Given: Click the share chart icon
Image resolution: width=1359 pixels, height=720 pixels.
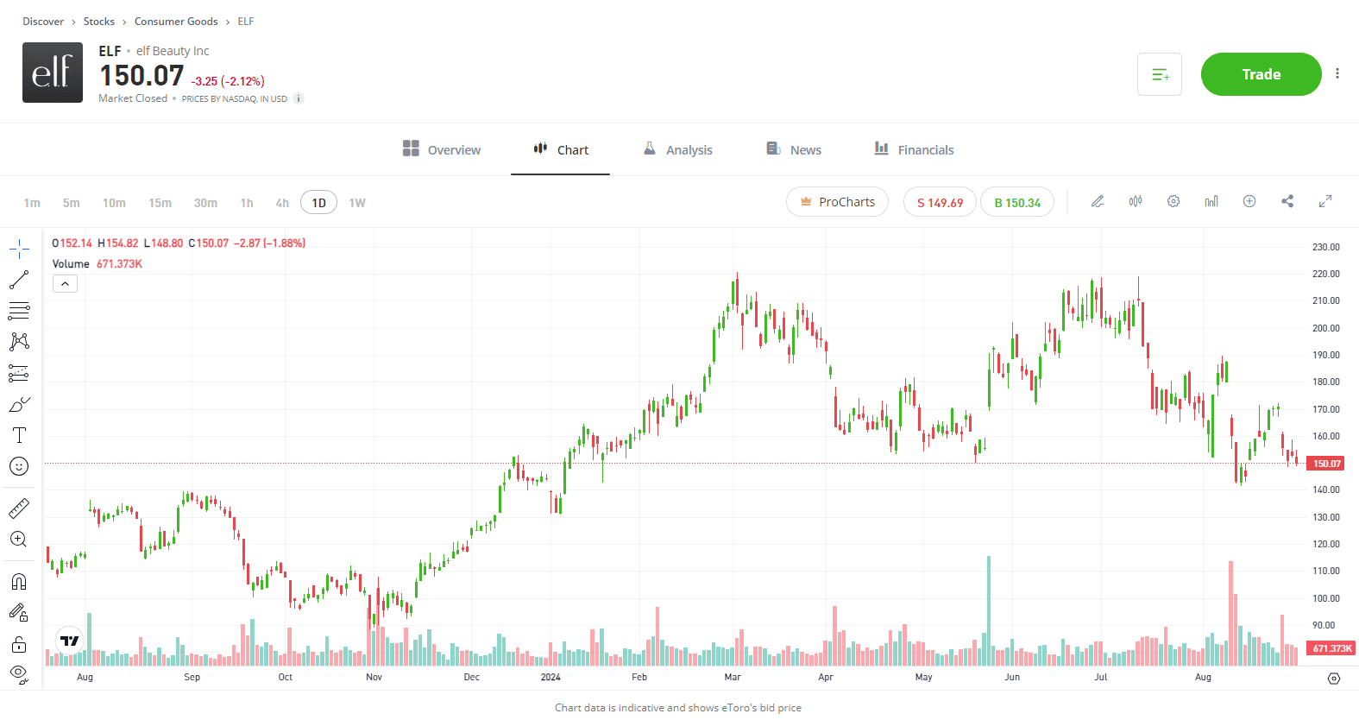Looking at the screenshot, I should coord(1287,201).
